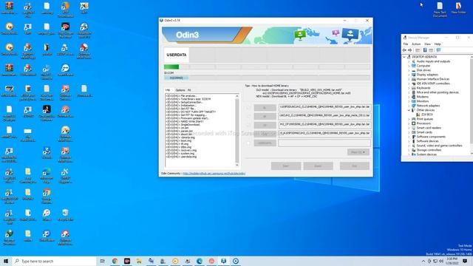
Task: Open the Action menu in Device Manager
Action: (x=416, y=44)
